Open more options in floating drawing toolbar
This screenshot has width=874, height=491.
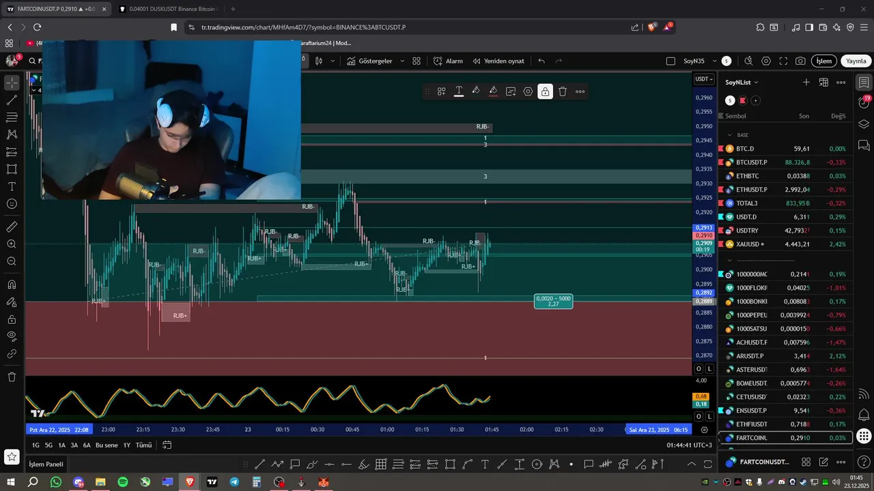[580, 91]
